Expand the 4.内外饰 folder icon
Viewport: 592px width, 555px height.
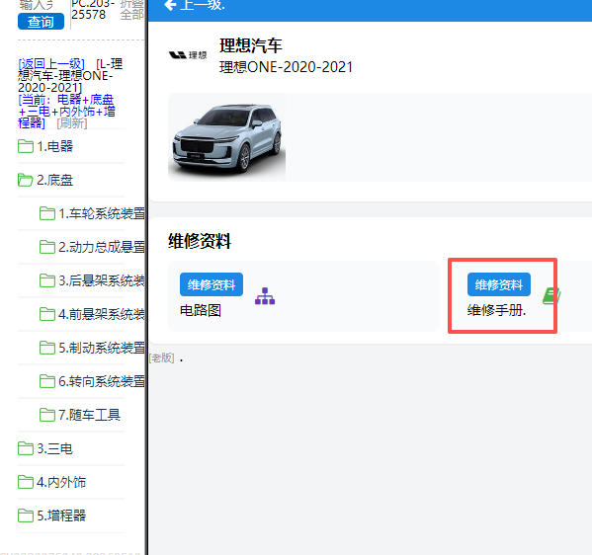(26, 482)
